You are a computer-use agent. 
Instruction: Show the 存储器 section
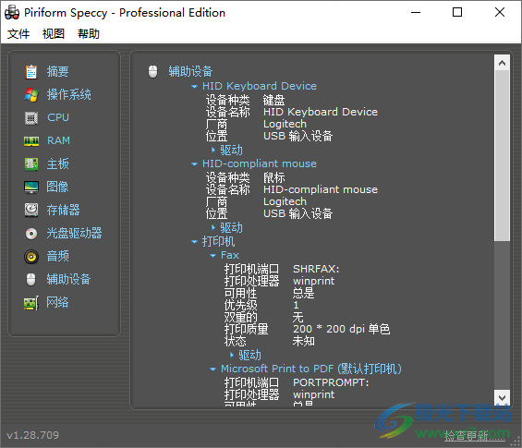(x=63, y=210)
